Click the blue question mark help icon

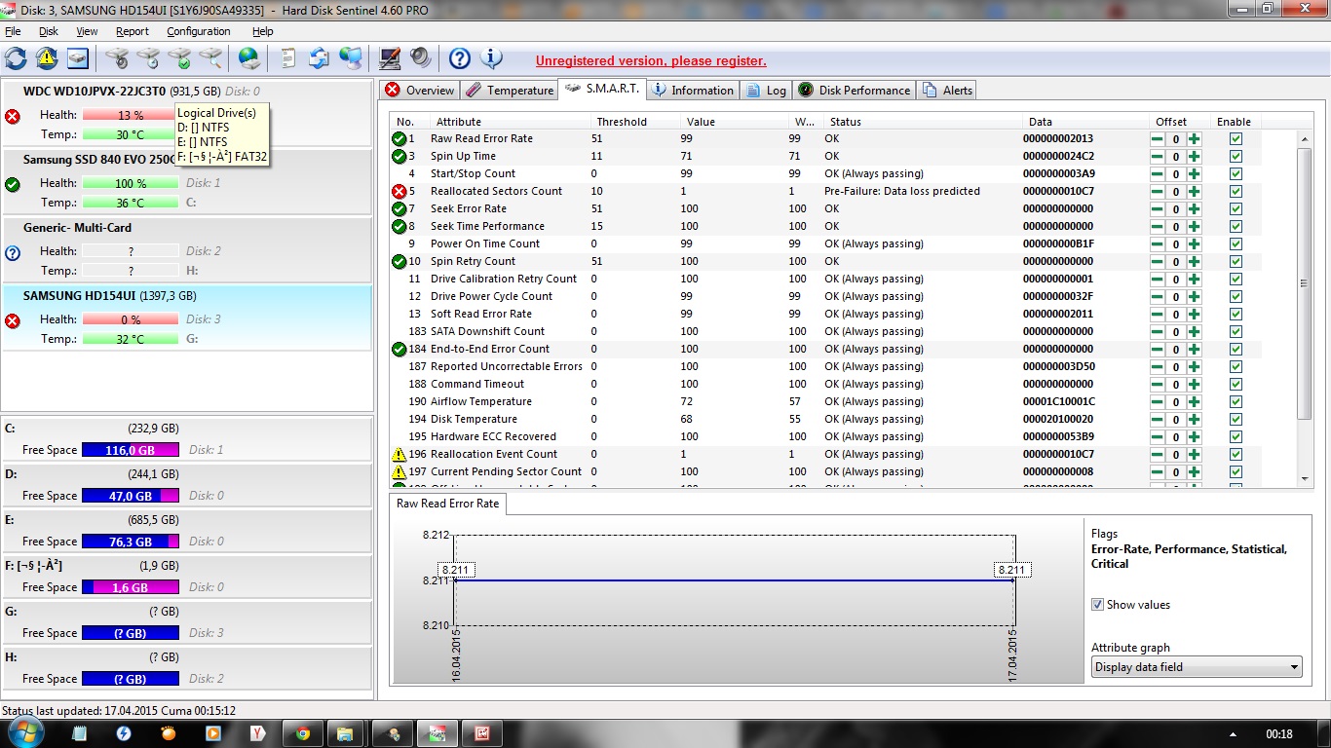[460, 58]
